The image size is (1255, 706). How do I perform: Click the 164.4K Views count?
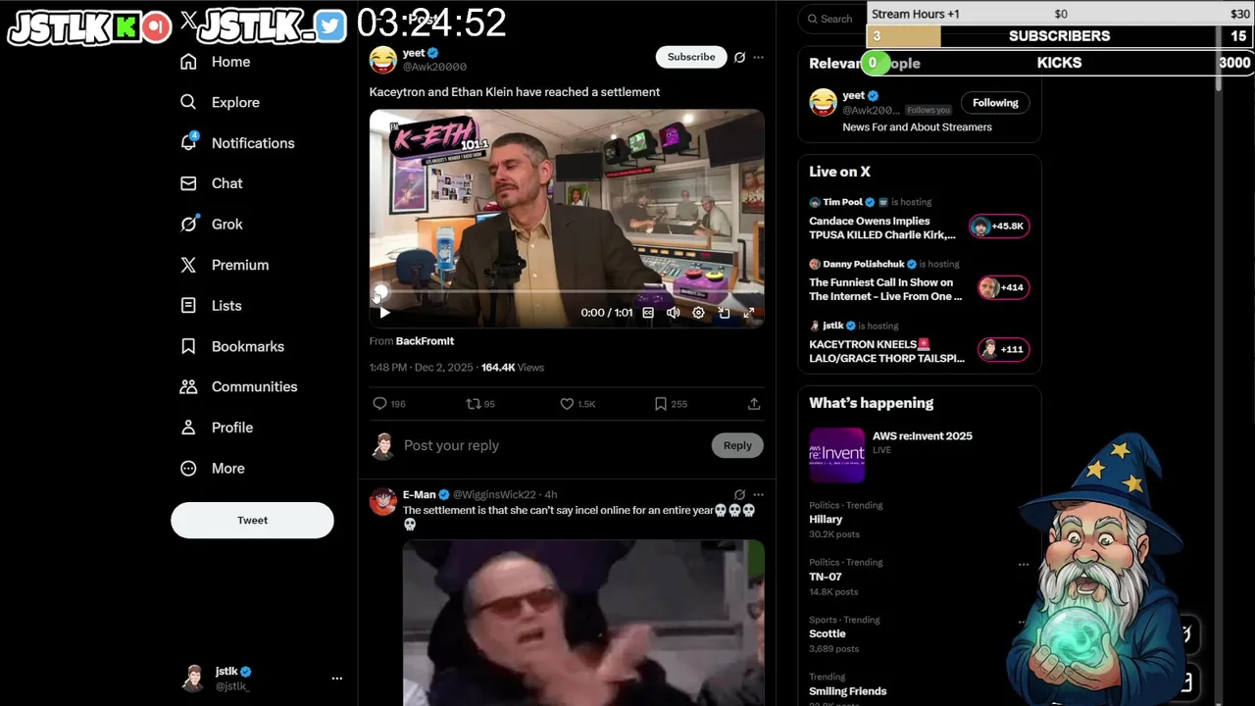click(512, 368)
